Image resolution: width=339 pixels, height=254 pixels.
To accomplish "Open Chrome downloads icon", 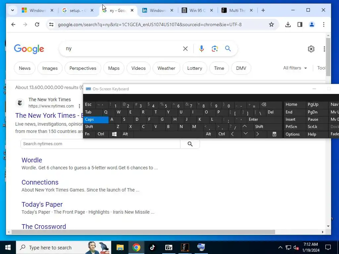I will tap(288, 24).
